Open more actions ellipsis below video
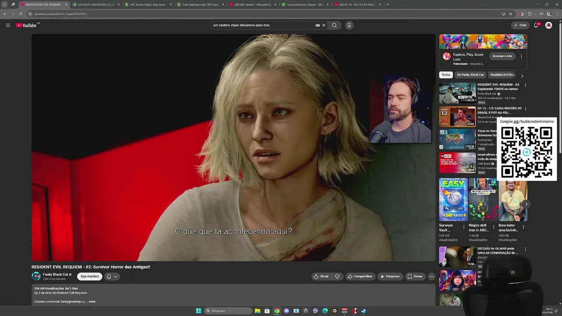The width and height of the screenshot is (562, 316). (x=431, y=276)
